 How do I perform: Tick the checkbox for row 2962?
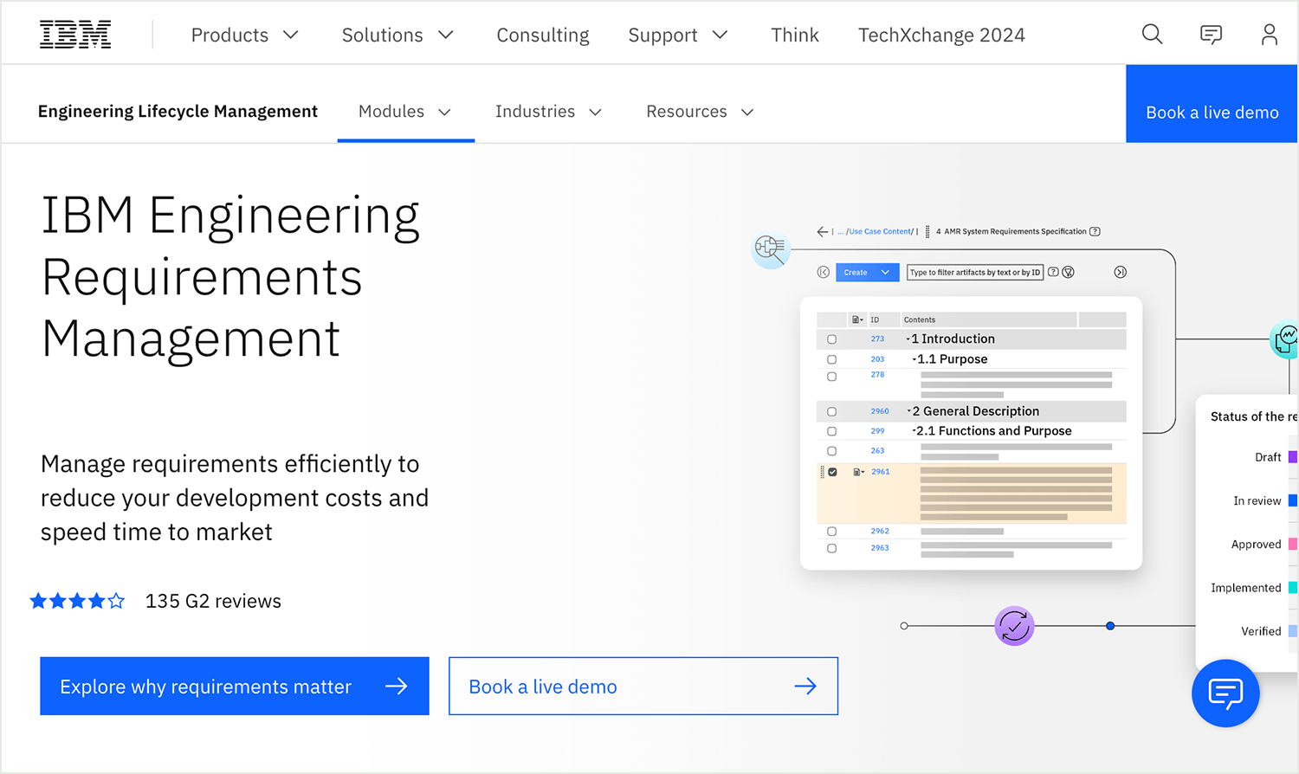(831, 532)
